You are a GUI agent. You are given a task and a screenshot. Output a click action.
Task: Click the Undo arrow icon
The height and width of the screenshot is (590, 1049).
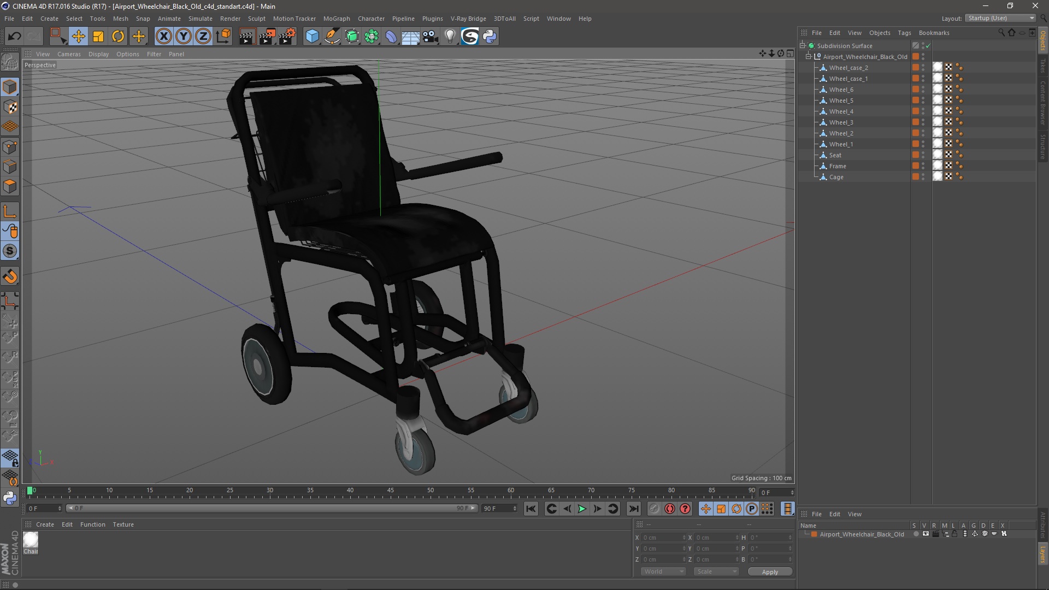click(14, 37)
